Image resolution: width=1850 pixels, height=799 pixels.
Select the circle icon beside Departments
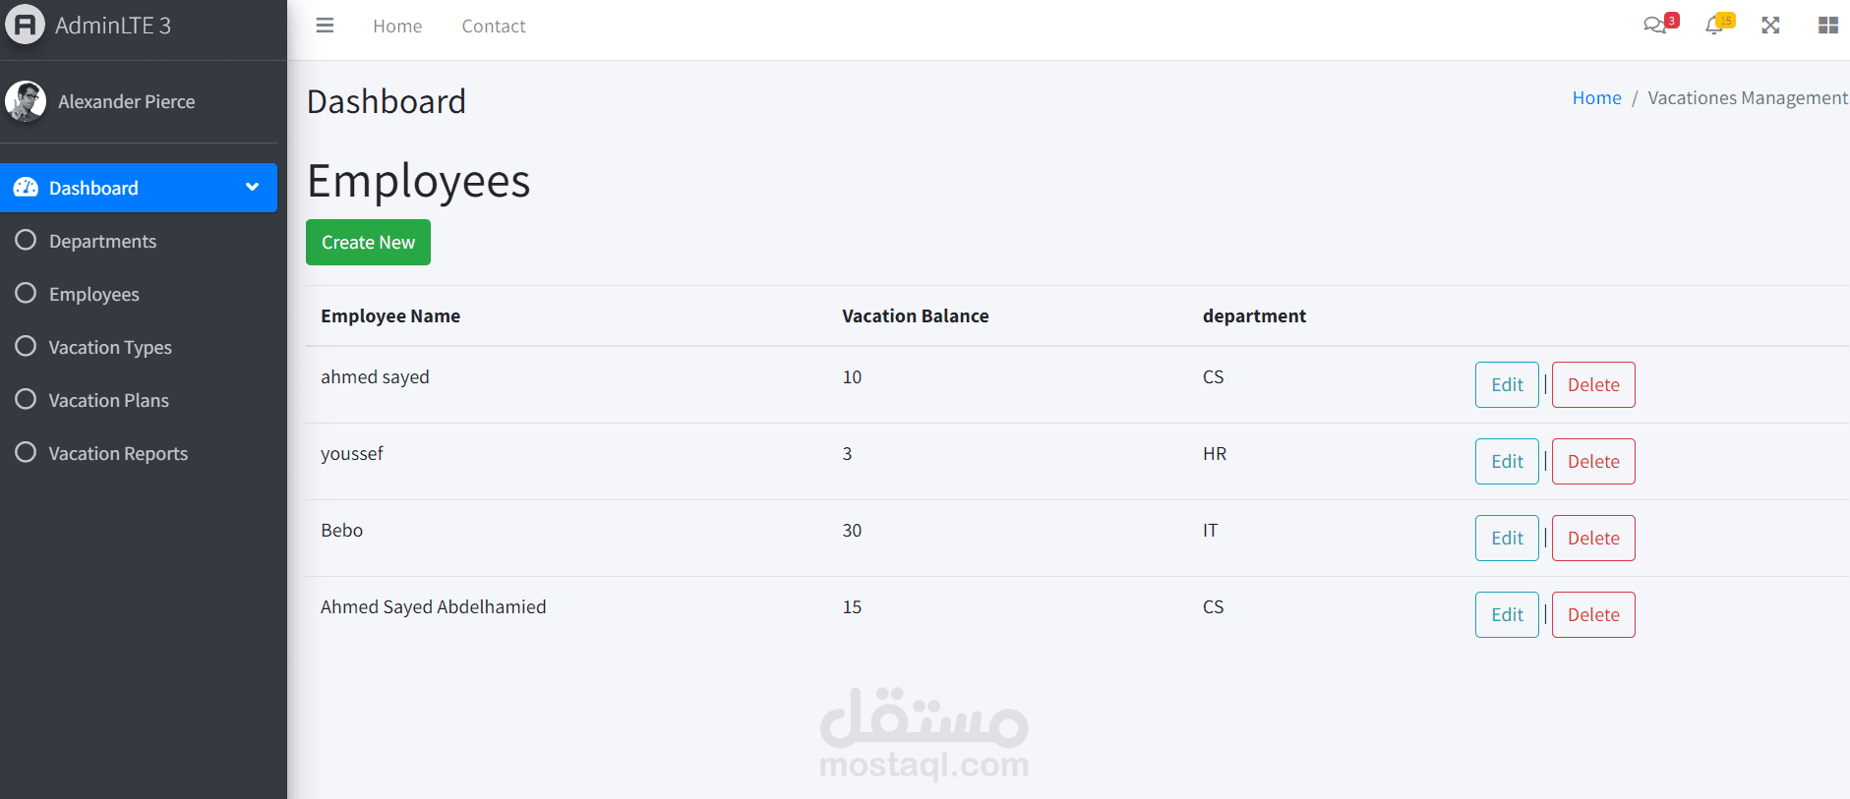(x=26, y=241)
